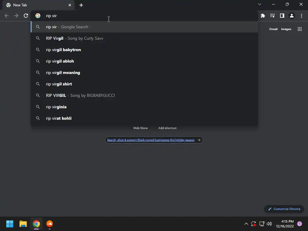Open the profile avatar icon

292,16
